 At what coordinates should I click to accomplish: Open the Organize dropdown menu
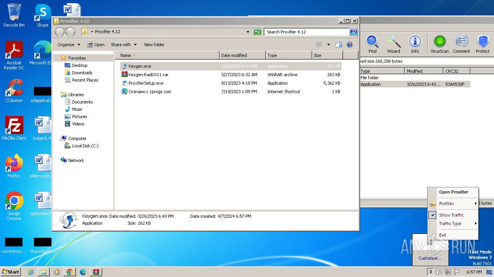point(69,45)
